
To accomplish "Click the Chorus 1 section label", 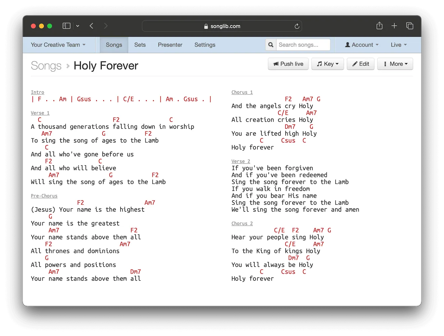I will click(242, 92).
